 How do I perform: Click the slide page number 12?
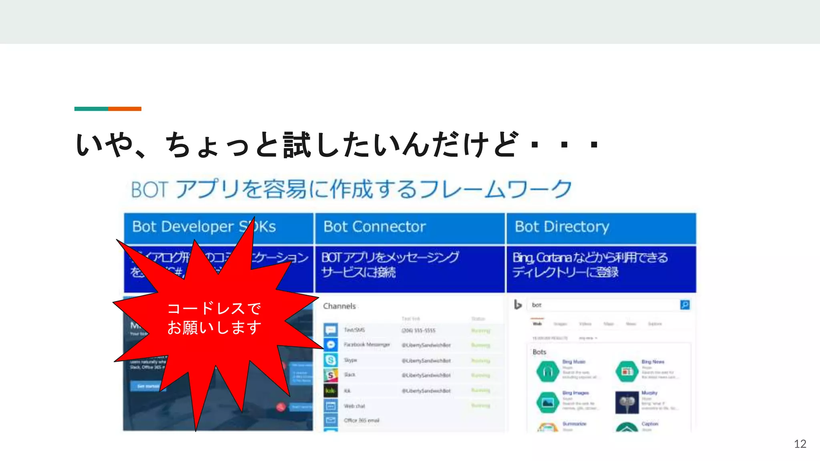800,444
